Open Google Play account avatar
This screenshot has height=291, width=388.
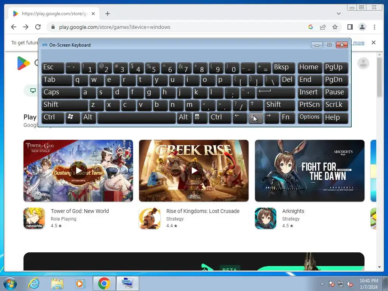click(363, 63)
